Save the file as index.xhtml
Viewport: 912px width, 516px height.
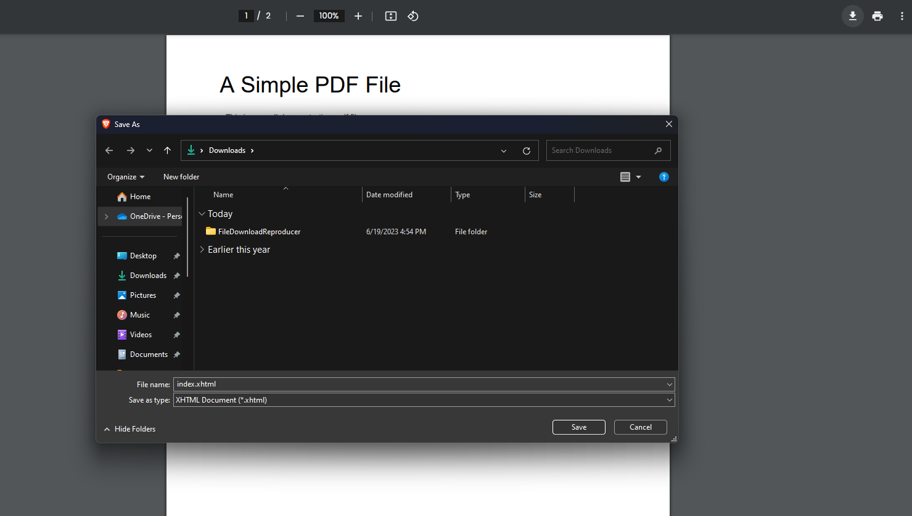578,427
